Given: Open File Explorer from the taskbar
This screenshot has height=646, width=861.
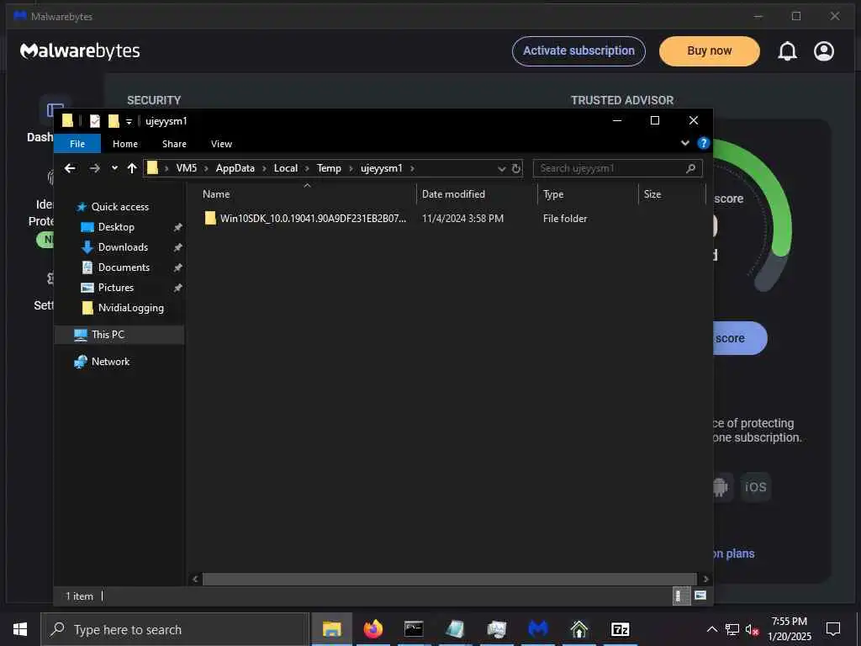Looking at the screenshot, I should (x=331, y=629).
